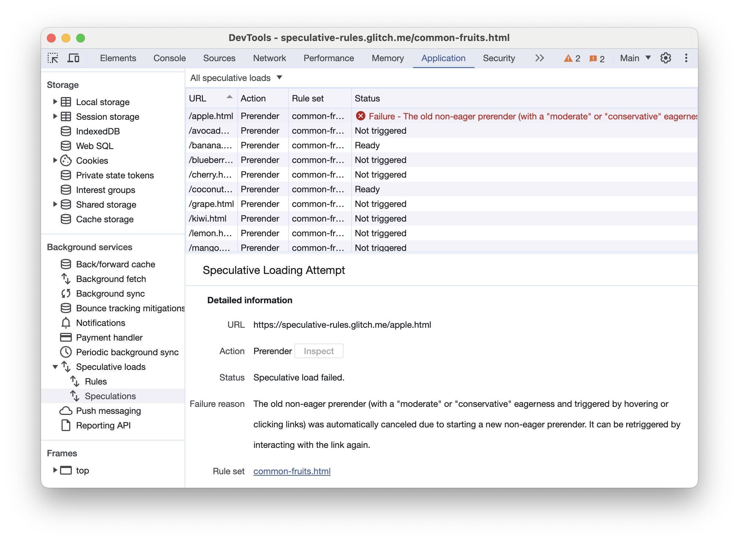
Task: Click the settings gear icon in DevTools
Action: (x=665, y=59)
